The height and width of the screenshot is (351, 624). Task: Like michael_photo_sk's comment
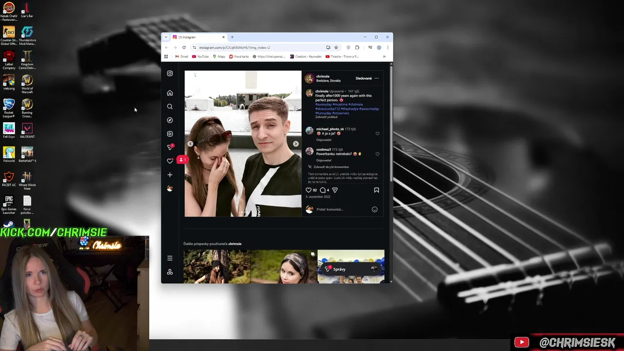[x=377, y=134]
